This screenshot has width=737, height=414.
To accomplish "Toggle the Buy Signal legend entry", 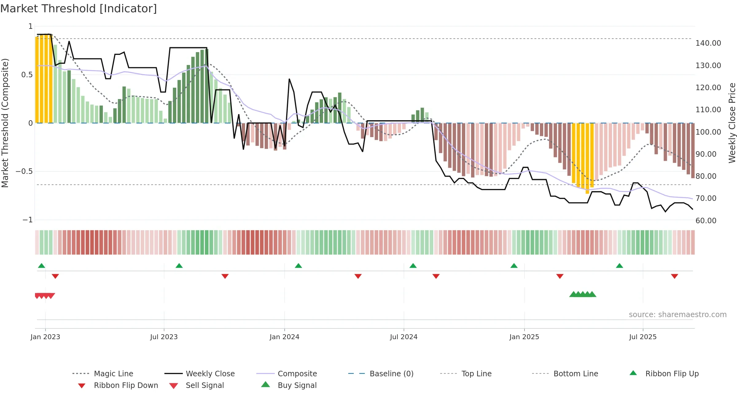I will click(x=289, y=385).
